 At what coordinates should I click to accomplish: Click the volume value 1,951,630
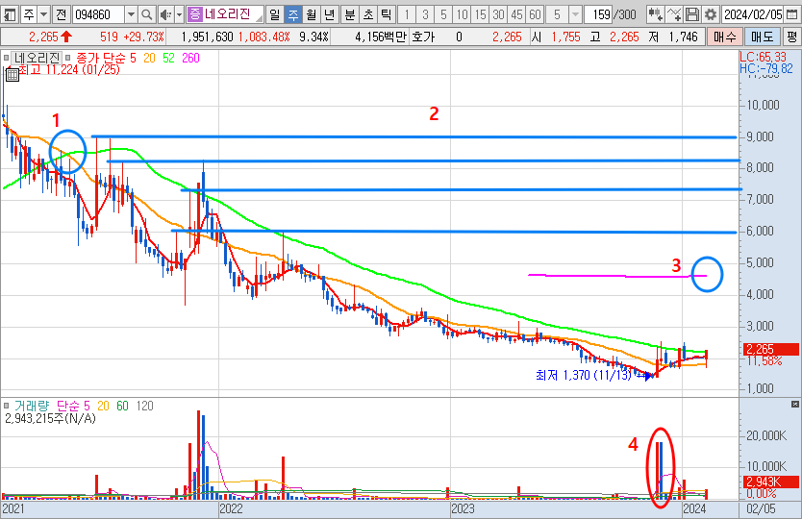tap(207, 37)
